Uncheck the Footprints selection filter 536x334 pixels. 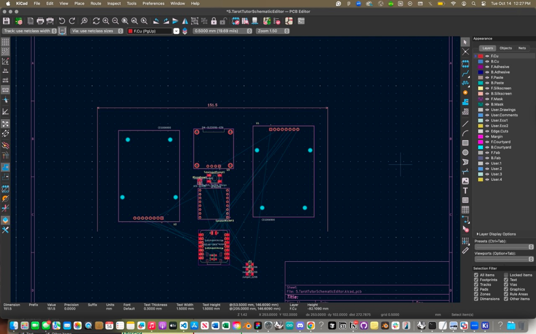(x=476, y=280)
